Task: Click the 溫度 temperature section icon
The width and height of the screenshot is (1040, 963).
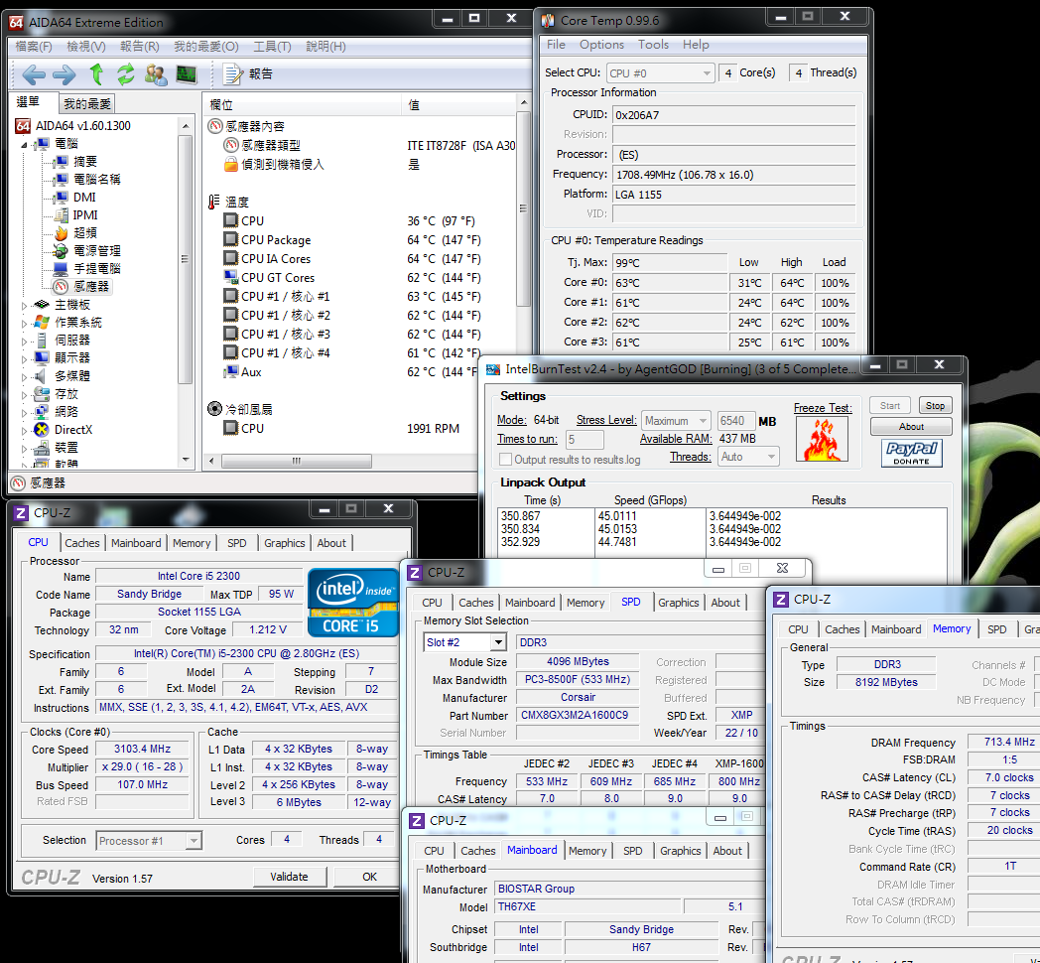Action: pyautogui.click(x=213, y=202)
